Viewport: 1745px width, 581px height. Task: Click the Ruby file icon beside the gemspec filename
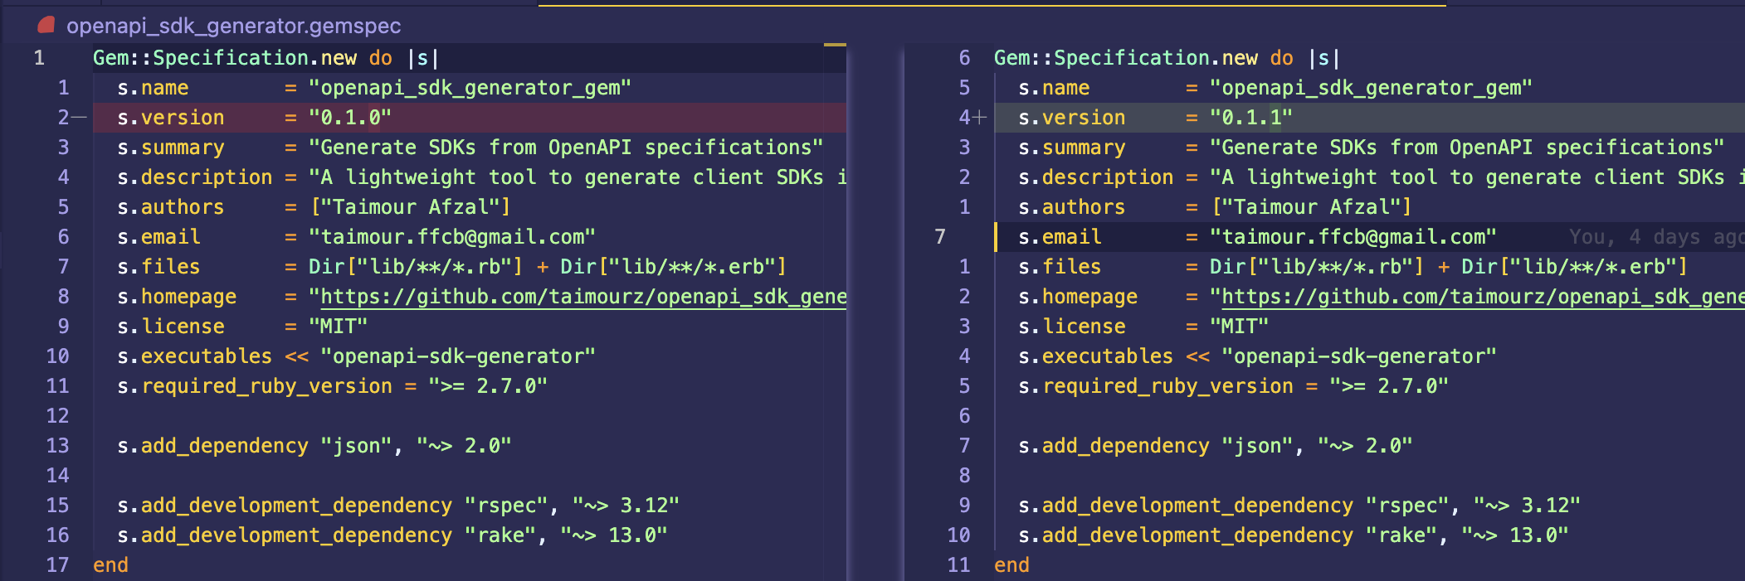[46, 26]
